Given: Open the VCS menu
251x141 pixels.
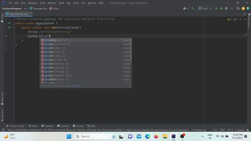Looking at the screenshot, I should (83, 3).
